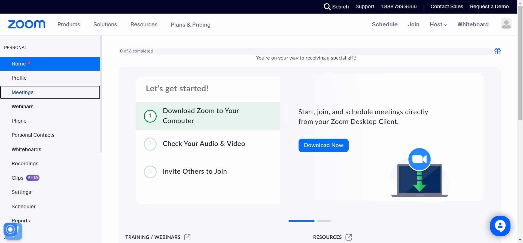This screenshot has width=523, height=243.
Task: Open Whiteboard from the header
Action: pyautogui.click(x=473, y=24)
